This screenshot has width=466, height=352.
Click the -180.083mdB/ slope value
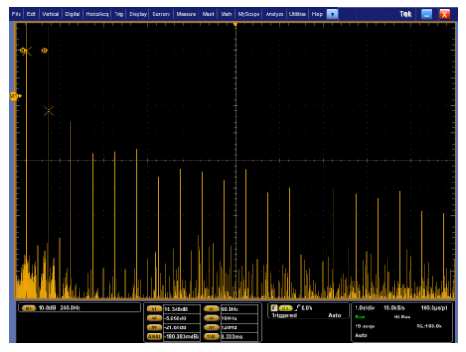point(182,336)
